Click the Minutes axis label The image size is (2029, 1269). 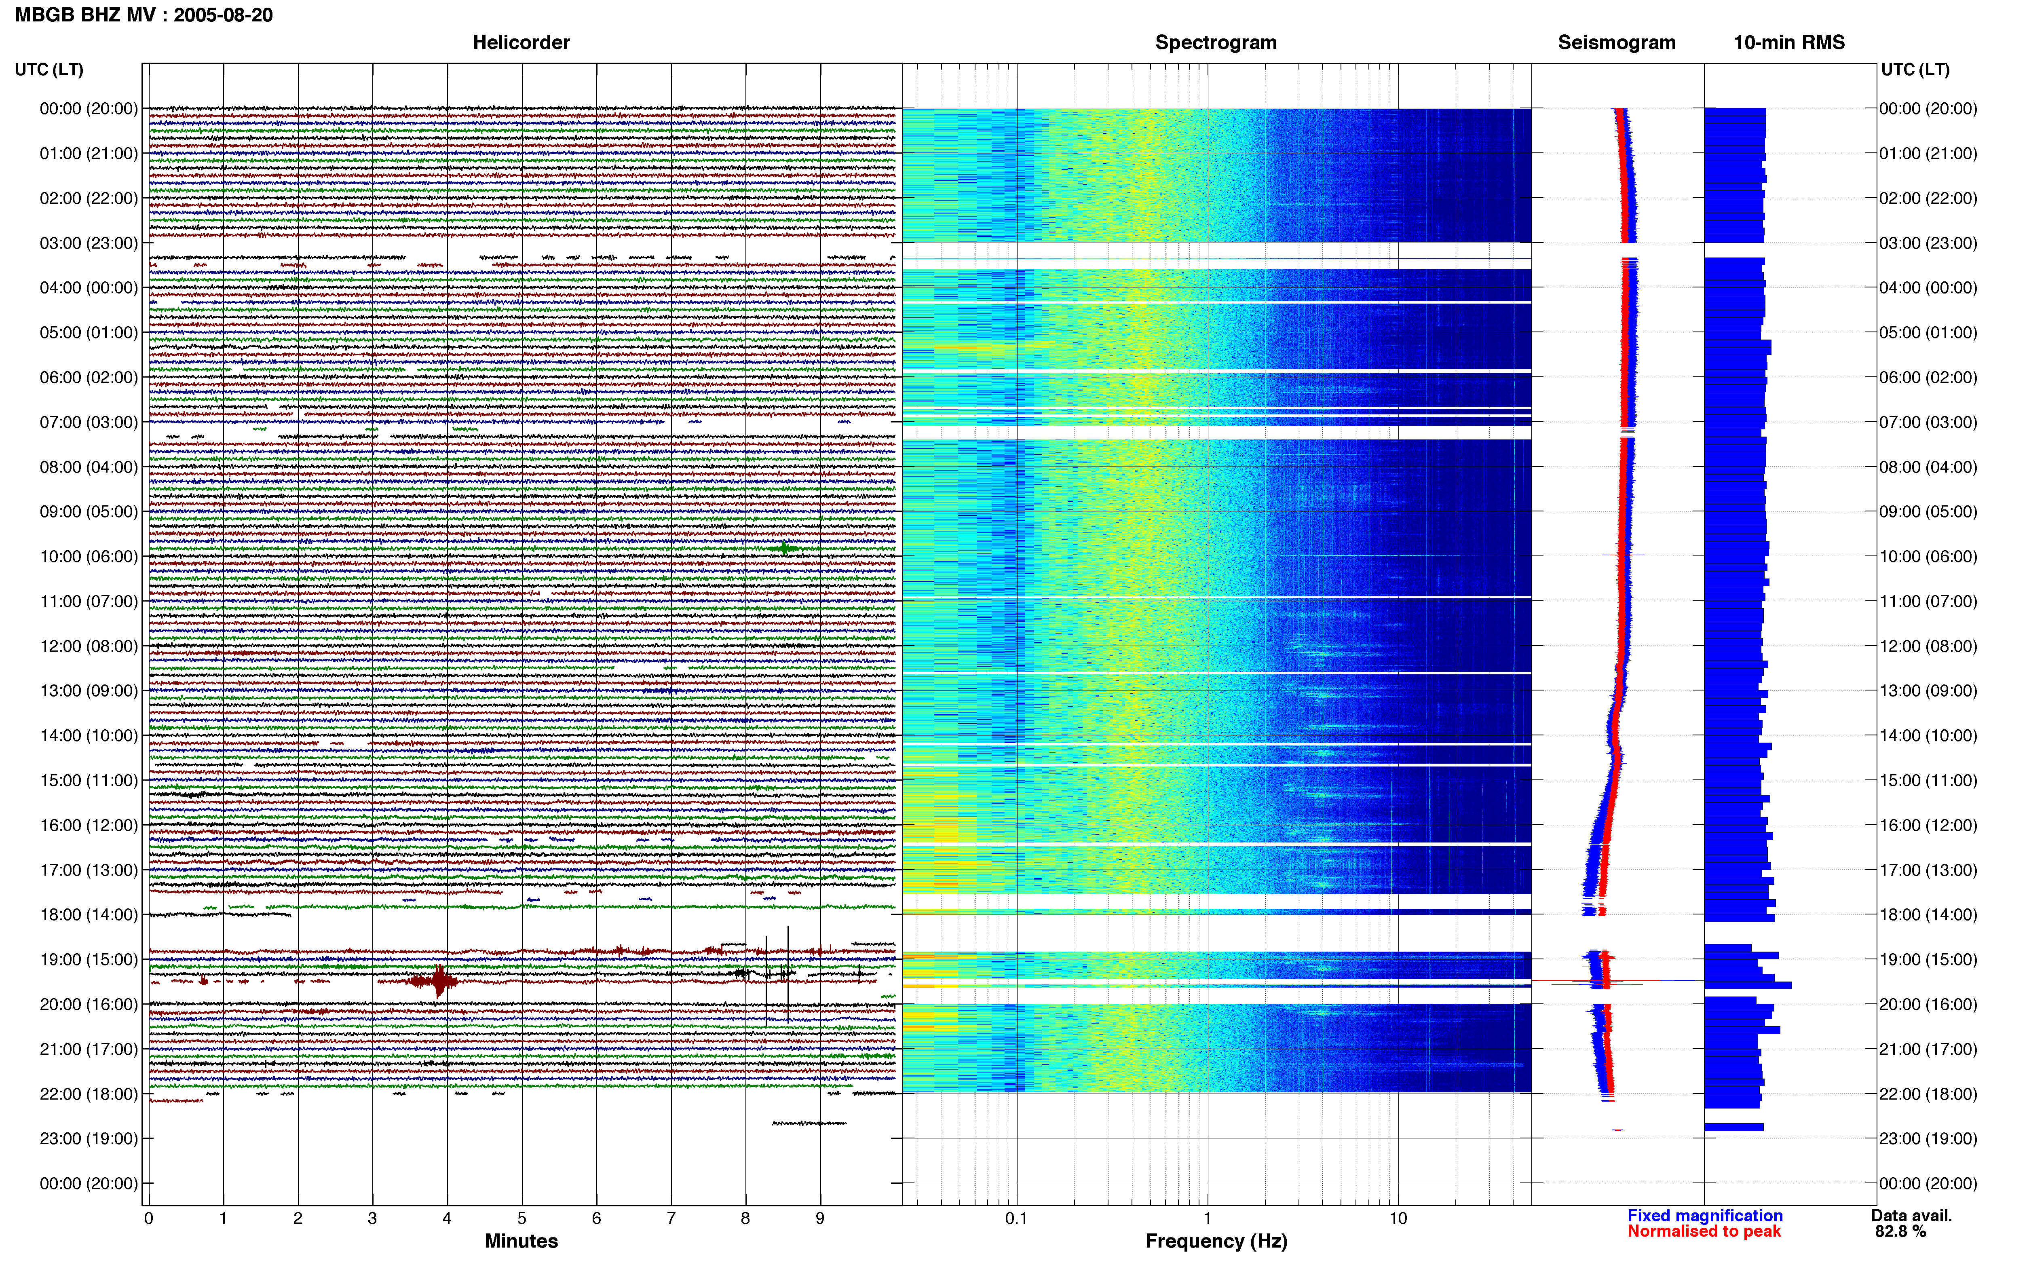point(521,1241)
